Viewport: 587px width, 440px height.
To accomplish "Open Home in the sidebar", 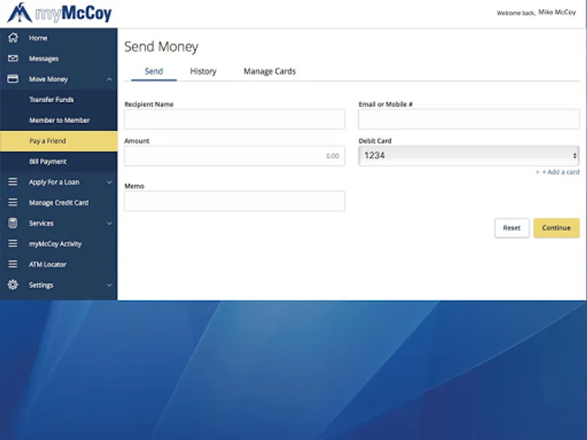I will pyautogui.click(x=59, y=38).
